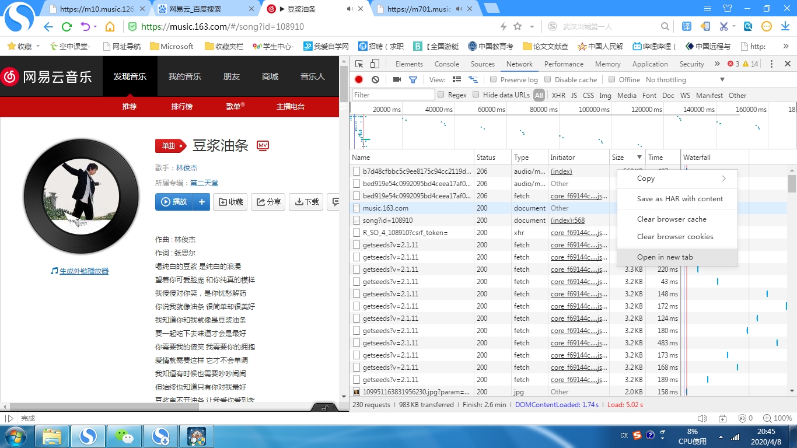The width and height of the screenshot is (797, 448).
Task: Switch to large request rows view icon
Action: (x=457, y=80)
